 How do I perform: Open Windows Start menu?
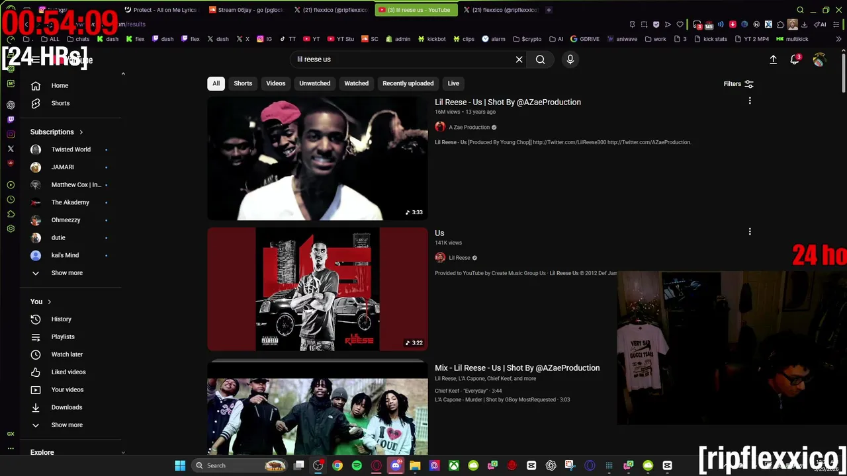tap(180, 465)
